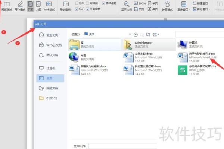Turn on 护眼模式 eye protection

[167, 6]
